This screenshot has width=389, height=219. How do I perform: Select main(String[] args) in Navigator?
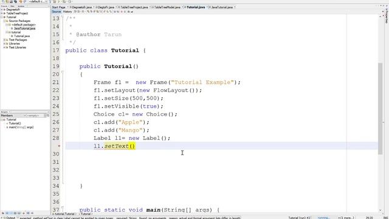pos(21,127)
